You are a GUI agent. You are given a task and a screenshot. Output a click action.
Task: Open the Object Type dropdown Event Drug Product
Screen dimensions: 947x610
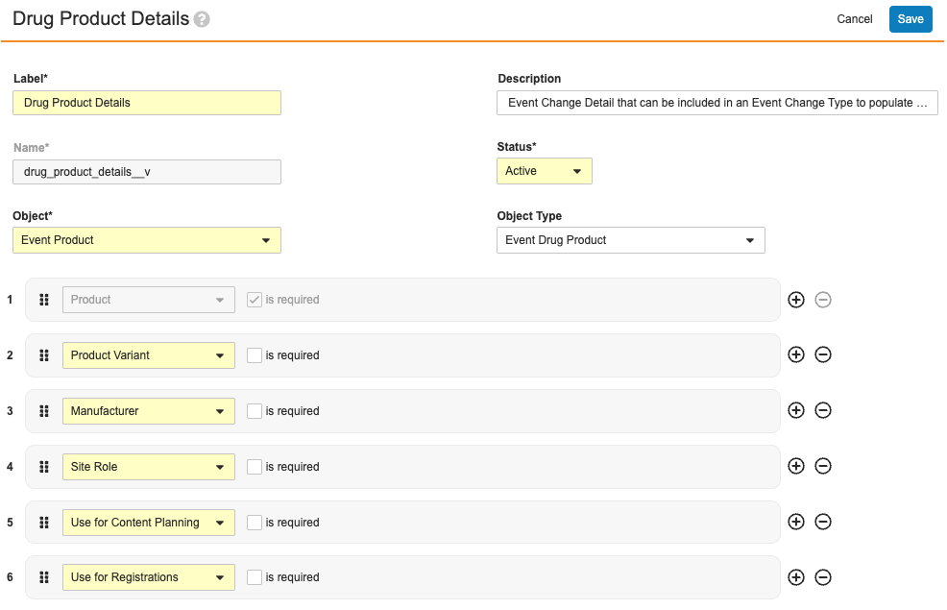click(630, 240)
